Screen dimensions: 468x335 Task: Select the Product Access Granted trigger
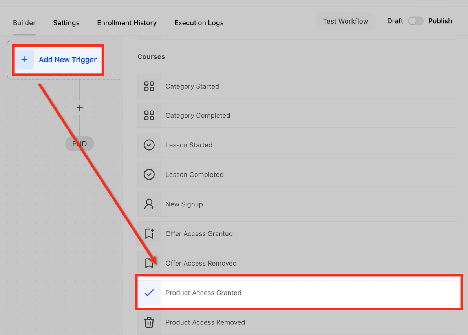pyautogui.click(x=297, y=293)
